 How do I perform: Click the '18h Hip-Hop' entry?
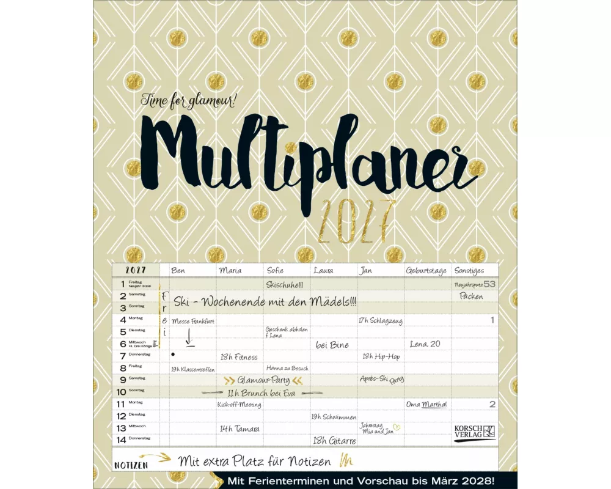pyautogui.click(x=381, y=356)
